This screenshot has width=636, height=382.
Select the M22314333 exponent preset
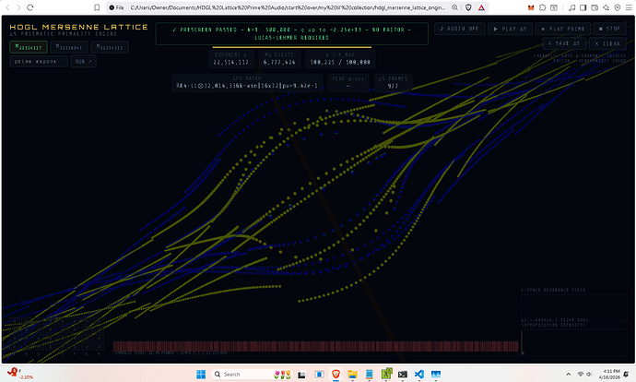point(110,46)
